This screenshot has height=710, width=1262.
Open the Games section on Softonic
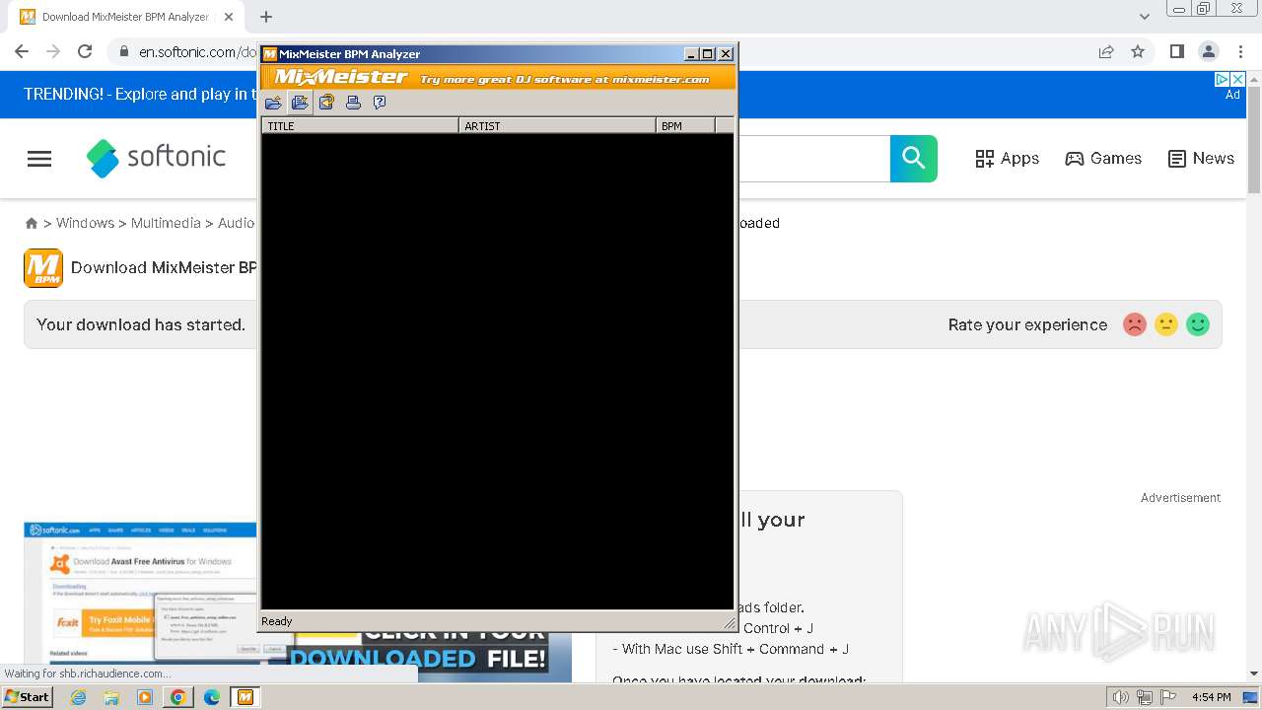pos(1103,159)
